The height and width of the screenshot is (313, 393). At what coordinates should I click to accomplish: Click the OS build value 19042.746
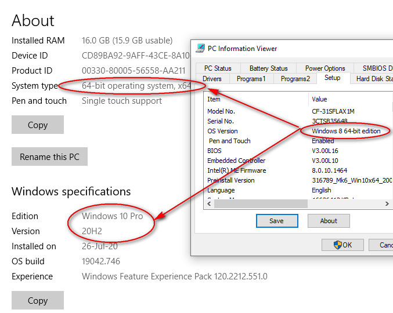click(x=101, y=261)
